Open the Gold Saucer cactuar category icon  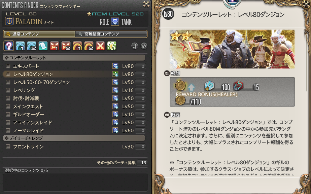click(x=112, y=46)
